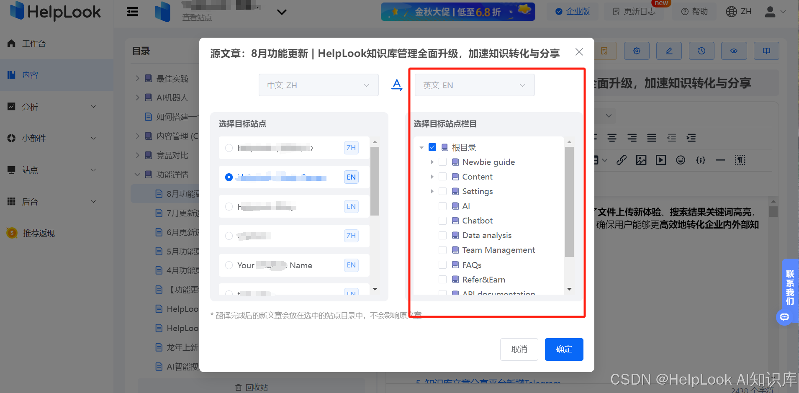Expand the 后台 sidebar menu

[x=57, y=202]
